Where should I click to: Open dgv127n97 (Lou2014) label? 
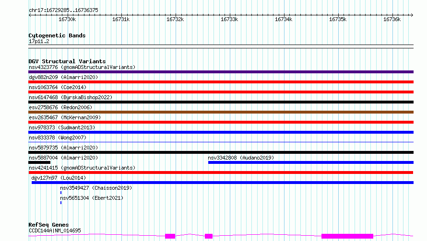59,178
